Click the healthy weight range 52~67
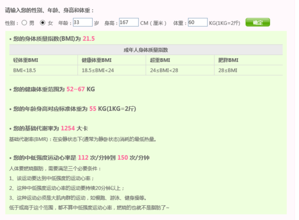Screen dimensions: 299x220 75,89
